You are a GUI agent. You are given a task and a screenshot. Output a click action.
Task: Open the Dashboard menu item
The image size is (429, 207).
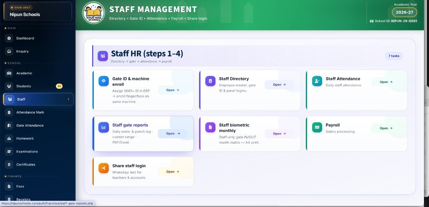38,38
